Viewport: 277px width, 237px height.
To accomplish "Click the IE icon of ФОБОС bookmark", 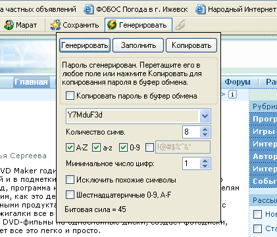I will (89, 9).
